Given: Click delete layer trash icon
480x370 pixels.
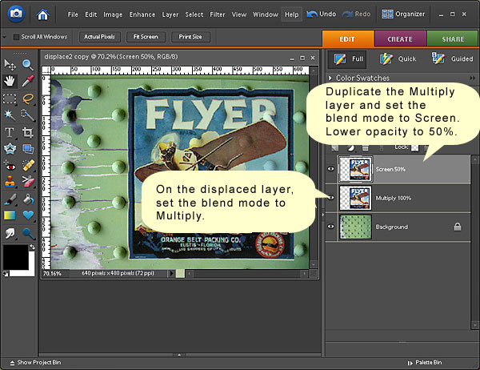Looking at the screenshot, I should tap(365, 148).
